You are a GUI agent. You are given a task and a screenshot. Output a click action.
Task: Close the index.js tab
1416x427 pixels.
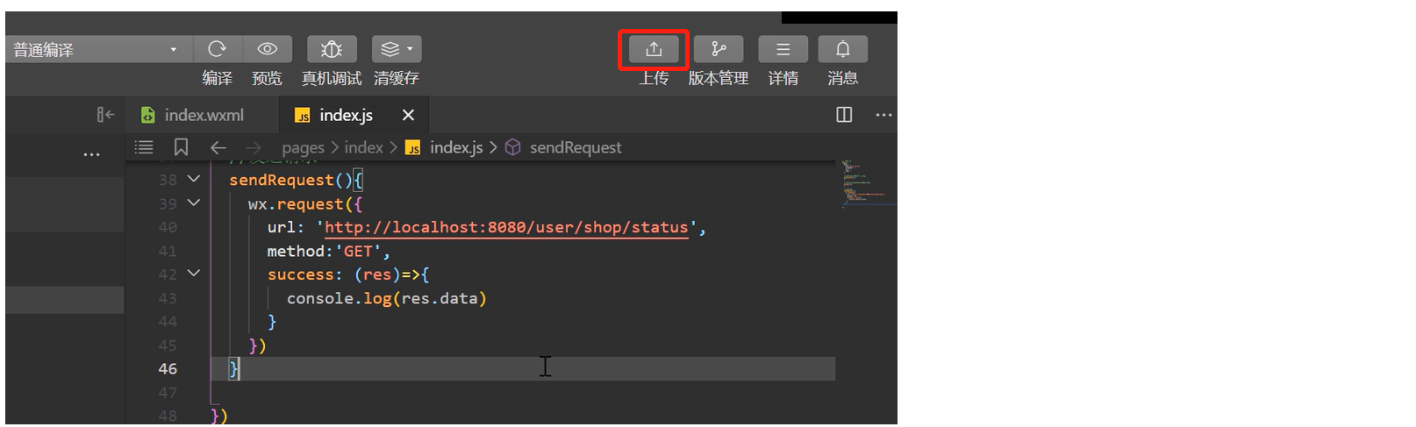(x=408, y=115)
